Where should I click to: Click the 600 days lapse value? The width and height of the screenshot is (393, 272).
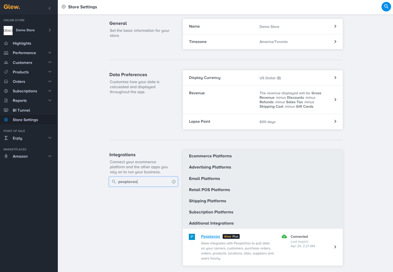[268, 122]
